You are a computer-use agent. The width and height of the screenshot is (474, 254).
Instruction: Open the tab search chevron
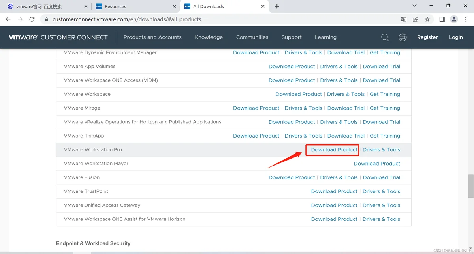pos(414,6)
